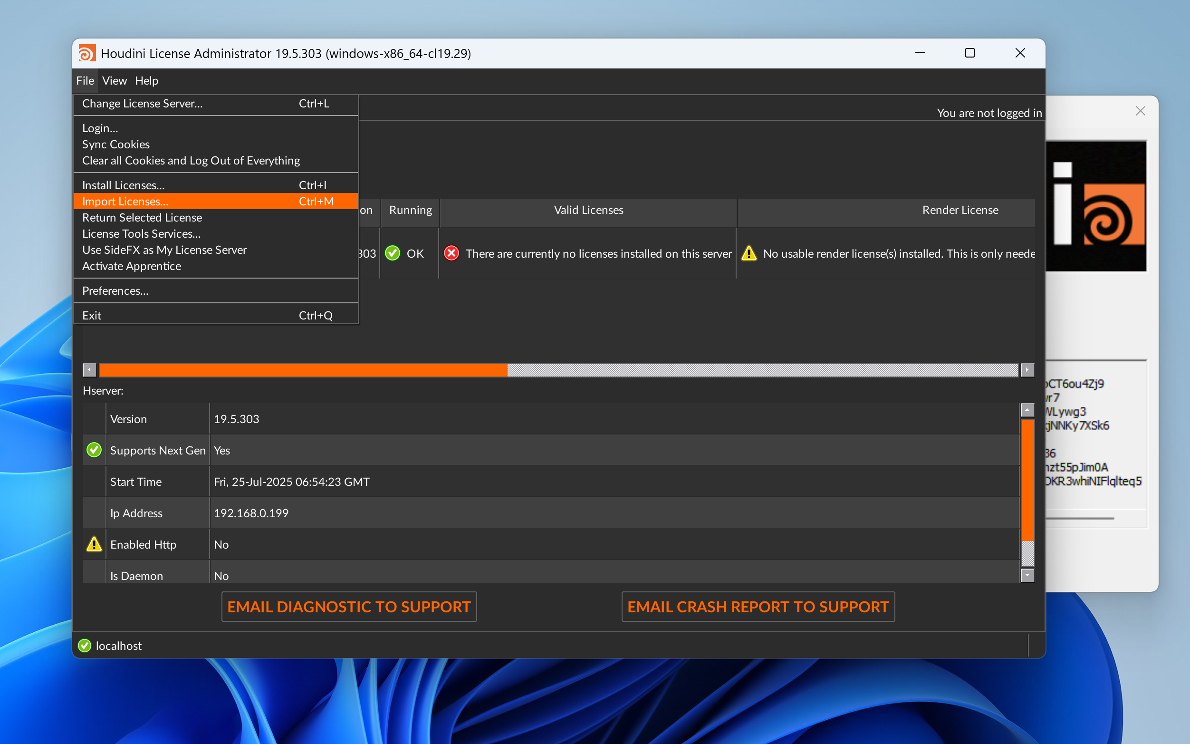Click green status icon next to localhost

point(85,646)
